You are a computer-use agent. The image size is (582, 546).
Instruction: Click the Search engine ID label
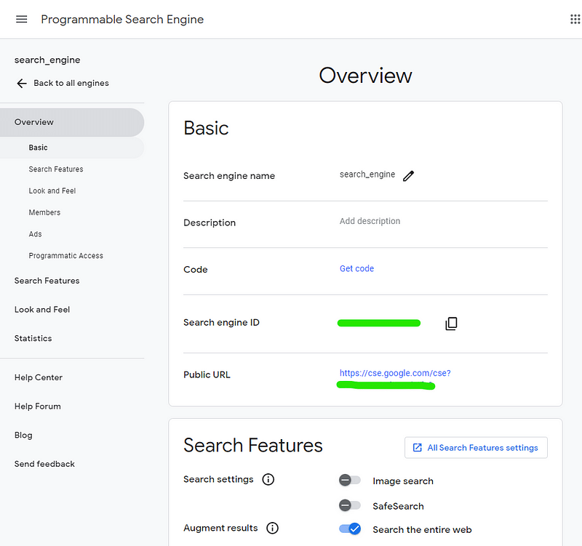tap(222, 323)
